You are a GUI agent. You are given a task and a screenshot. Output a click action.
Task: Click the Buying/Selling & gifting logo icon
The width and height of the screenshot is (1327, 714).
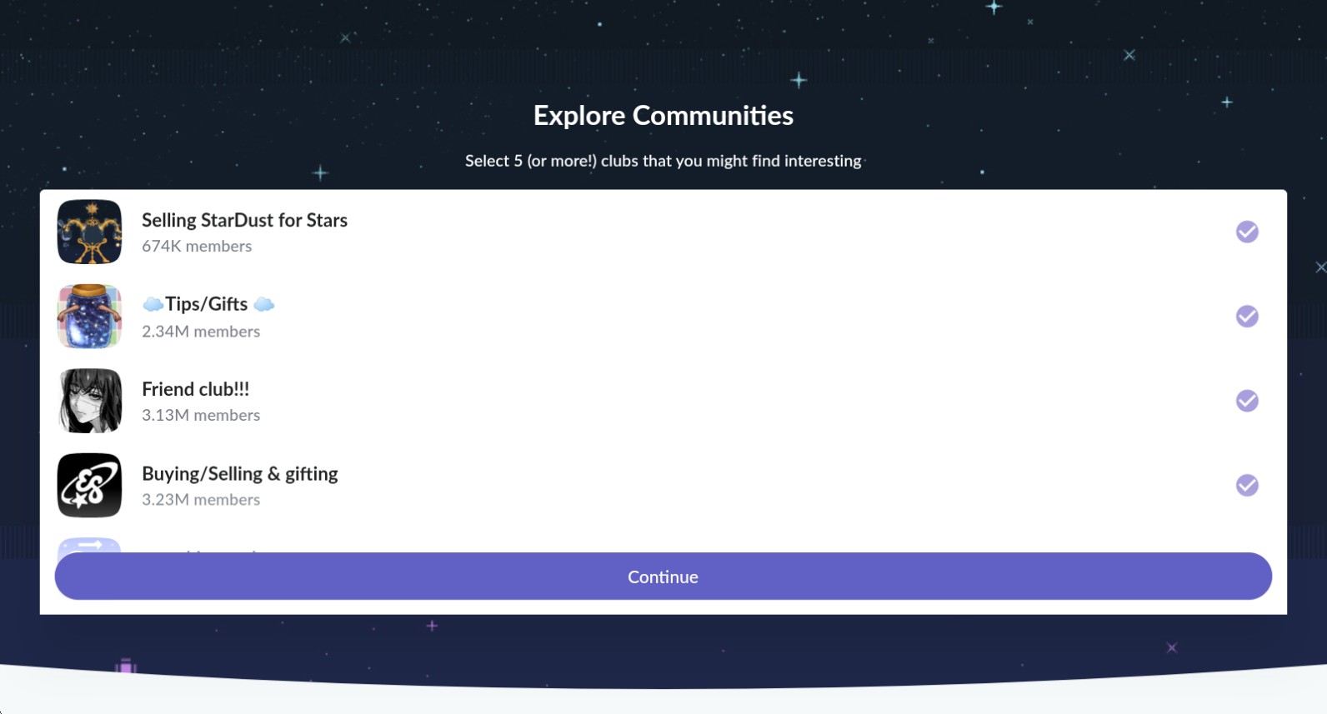pyautogui.click(x=89, y=485)
